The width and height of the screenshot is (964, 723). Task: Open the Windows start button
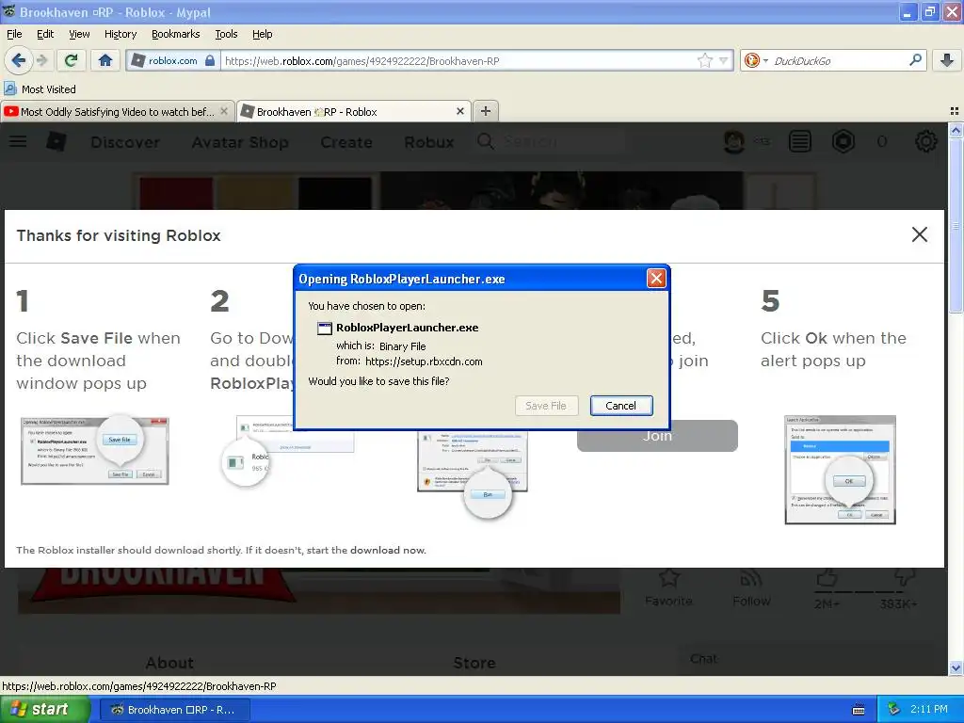click(x=45, y=709)
